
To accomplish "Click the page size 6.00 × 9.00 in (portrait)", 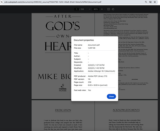I will pyautogui.click(x=98, y=85).
